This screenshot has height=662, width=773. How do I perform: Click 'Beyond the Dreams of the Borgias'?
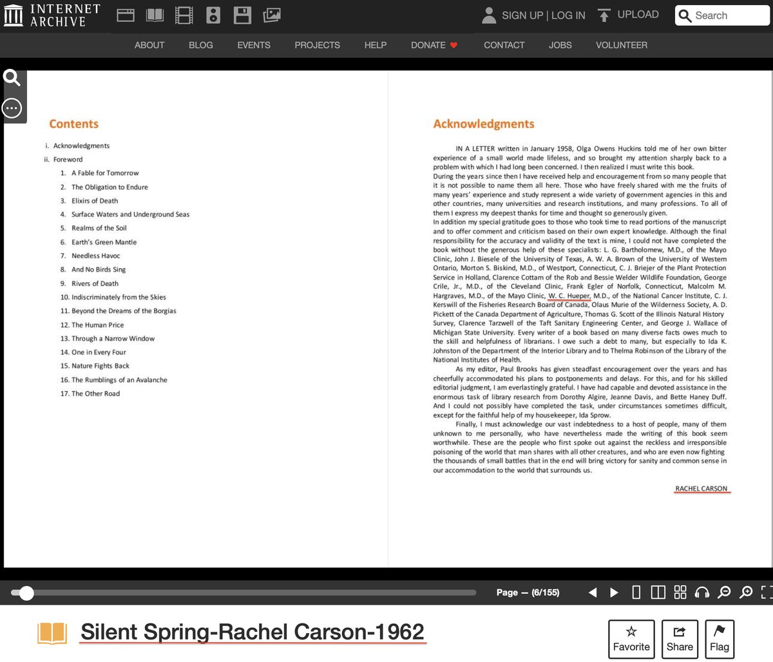pos(124,311)
